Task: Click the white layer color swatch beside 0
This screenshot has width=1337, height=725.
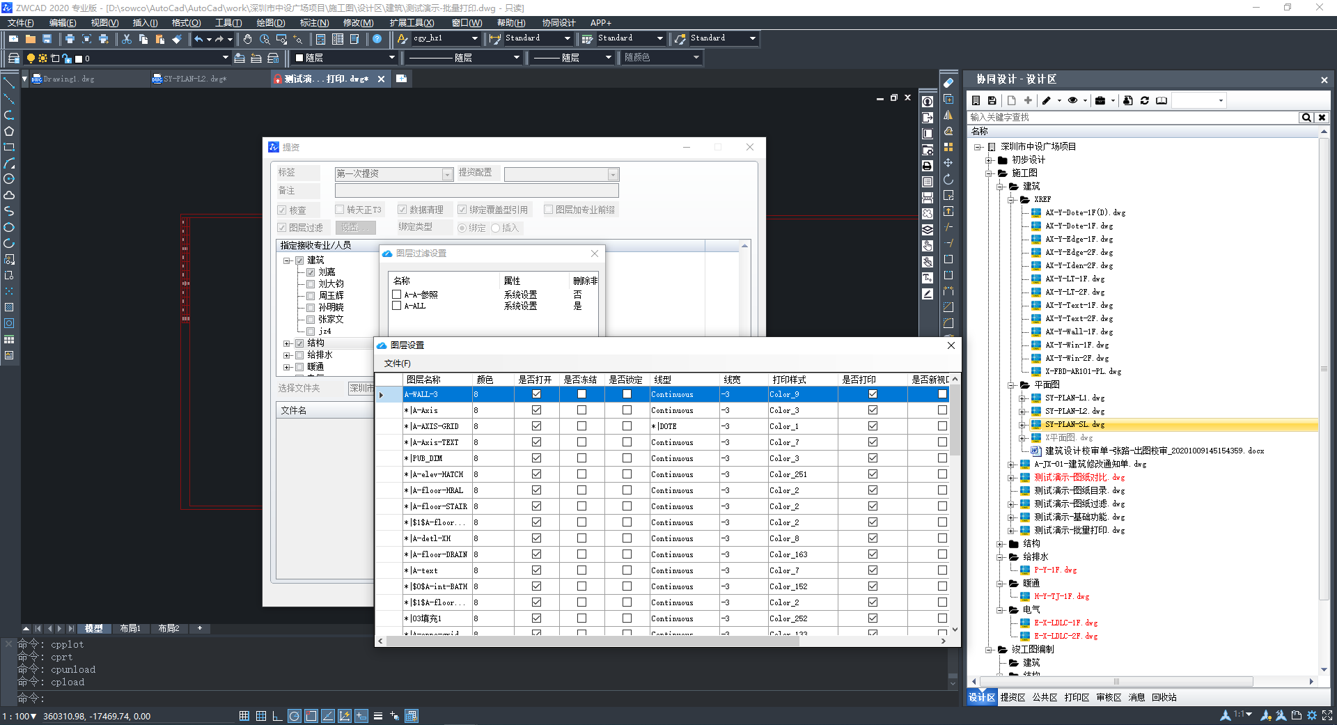Action: coord(78,59)
